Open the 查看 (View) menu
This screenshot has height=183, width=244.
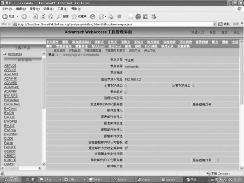[35, 9]
